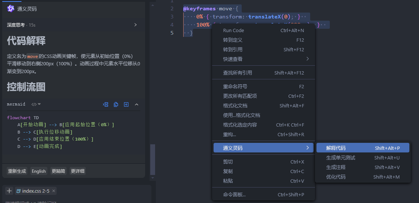Open the 快速查看 submenu

coord(264,59)
